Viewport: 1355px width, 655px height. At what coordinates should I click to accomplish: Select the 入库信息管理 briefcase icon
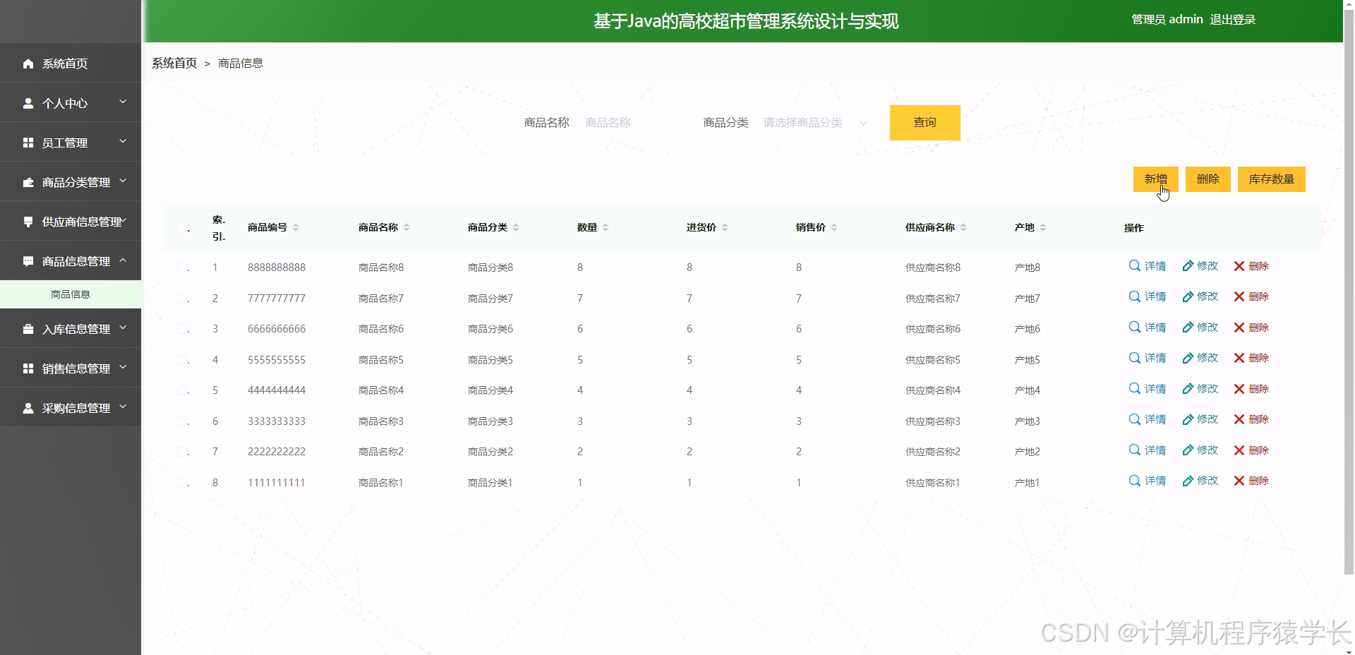tap(28, 328)
